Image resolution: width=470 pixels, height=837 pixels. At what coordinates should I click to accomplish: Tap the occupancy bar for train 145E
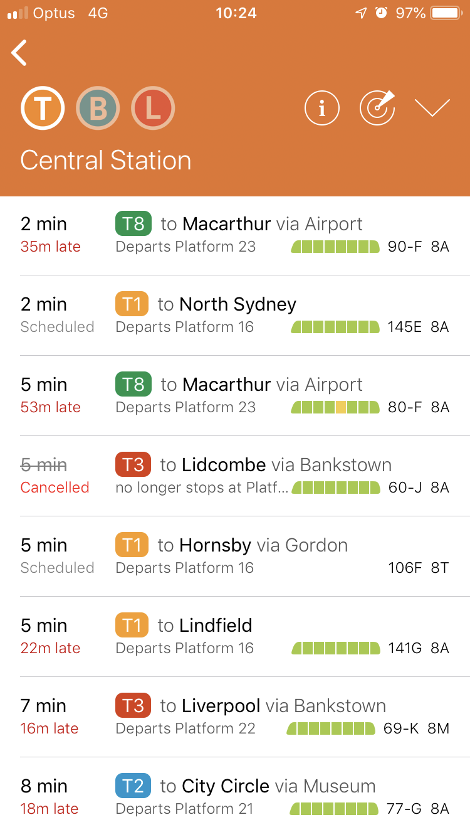pyautogui.click(x=335, y=327)
